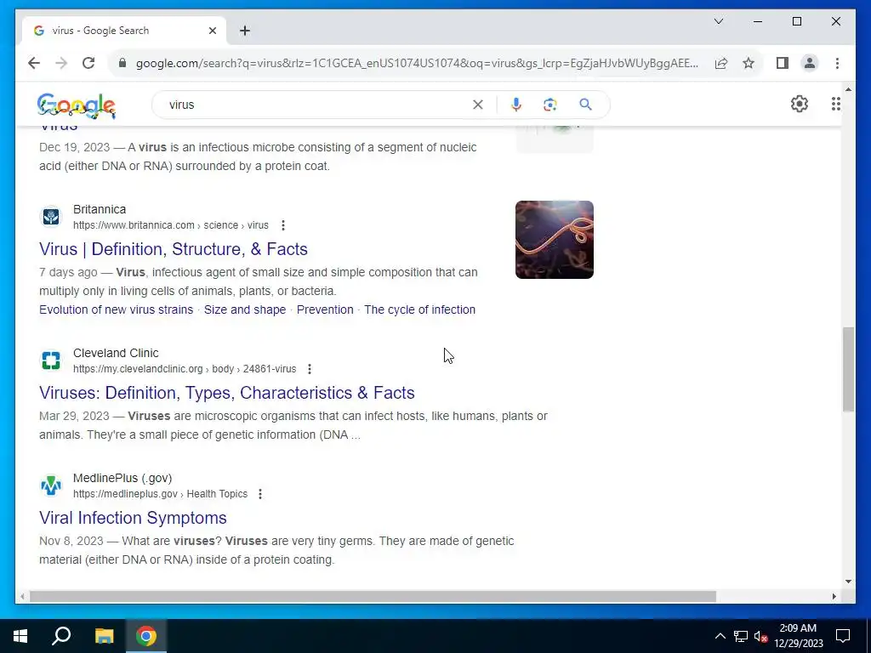The image size is (871, 653).
Task: Click the Cleveland Clinic favicon
Action: [x=51, y=361]
